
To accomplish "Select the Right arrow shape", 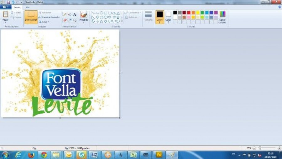I will click(x=110, y=17).
